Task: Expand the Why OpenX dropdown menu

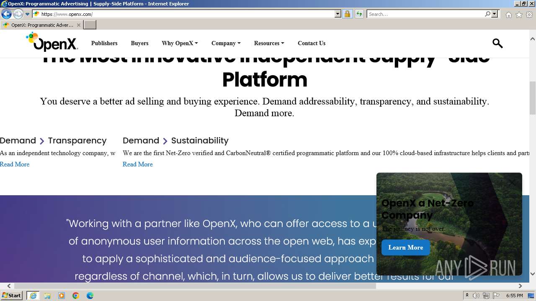Action: click(180, 43)
